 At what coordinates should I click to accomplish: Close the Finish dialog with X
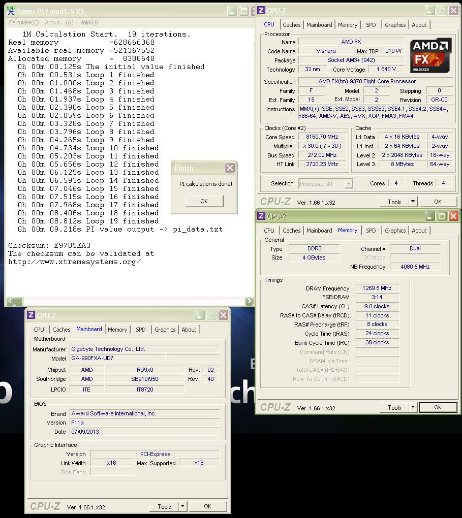coord(230,168)
